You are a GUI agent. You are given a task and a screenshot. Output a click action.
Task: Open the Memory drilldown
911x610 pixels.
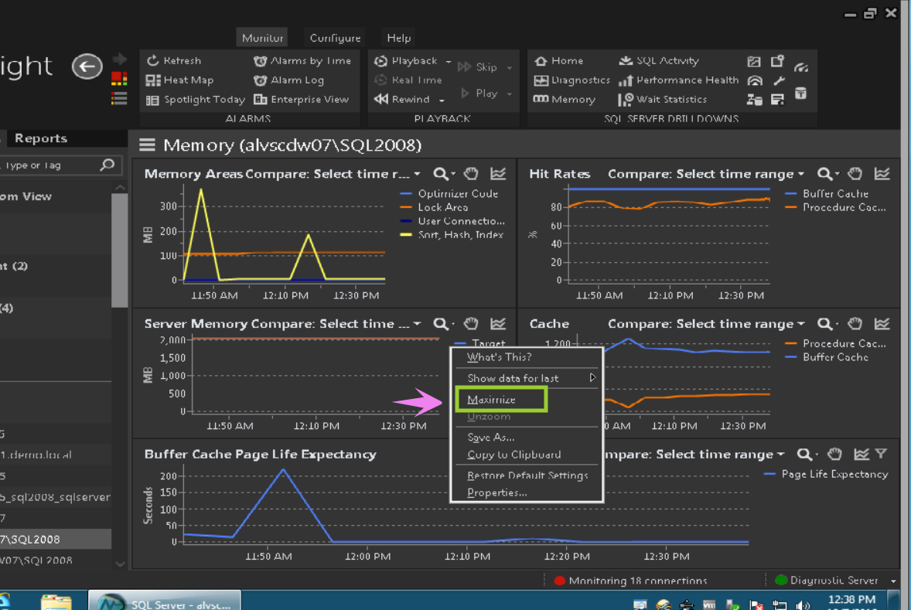(x=564, y=99)
